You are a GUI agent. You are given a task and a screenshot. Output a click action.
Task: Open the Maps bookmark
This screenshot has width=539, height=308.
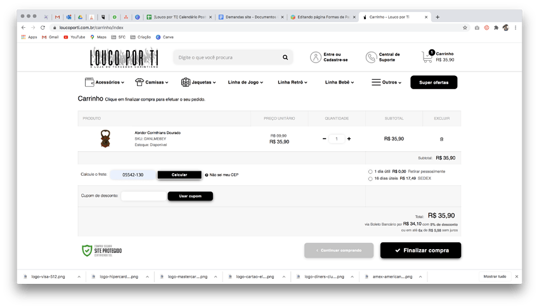click(98, 37)
